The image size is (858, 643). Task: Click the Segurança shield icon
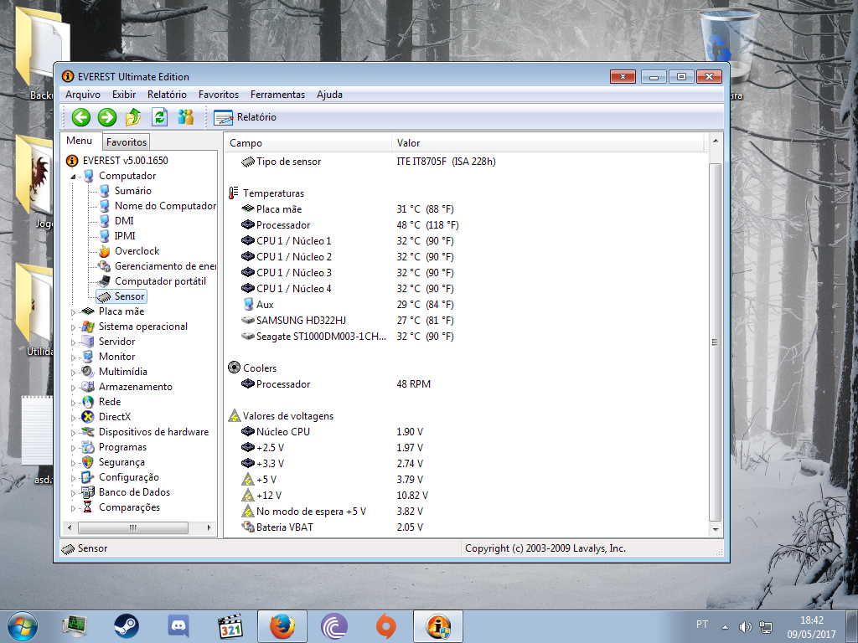click(87, 462)
